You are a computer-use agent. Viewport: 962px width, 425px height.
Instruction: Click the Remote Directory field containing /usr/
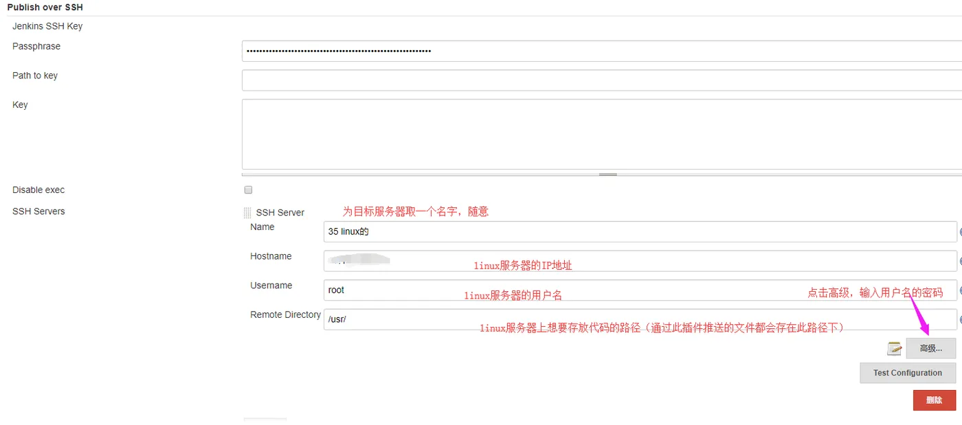tap(640, 319)
